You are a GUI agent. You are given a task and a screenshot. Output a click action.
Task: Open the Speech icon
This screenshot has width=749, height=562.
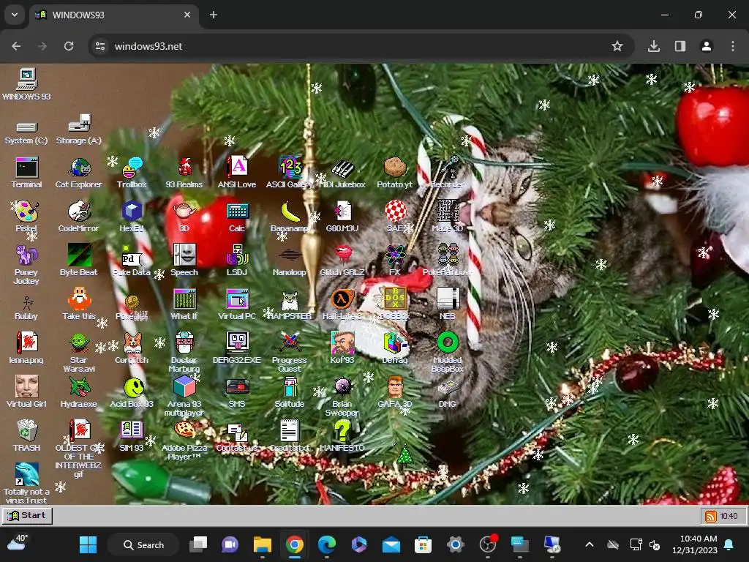[x=184, y=255]
